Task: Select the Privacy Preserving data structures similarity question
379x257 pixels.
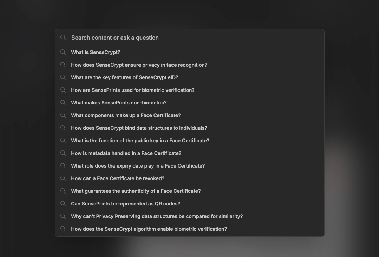Action: coord(157,216)
